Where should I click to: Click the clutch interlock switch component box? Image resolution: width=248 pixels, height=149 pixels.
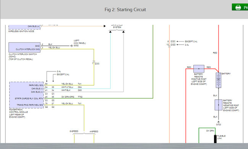point(24,47)
